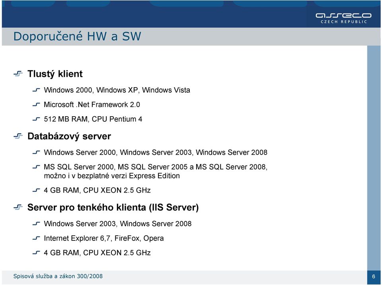
Task: Click the bullet icon beside 'Databázový server'
Action: click(x=18, y=136)
